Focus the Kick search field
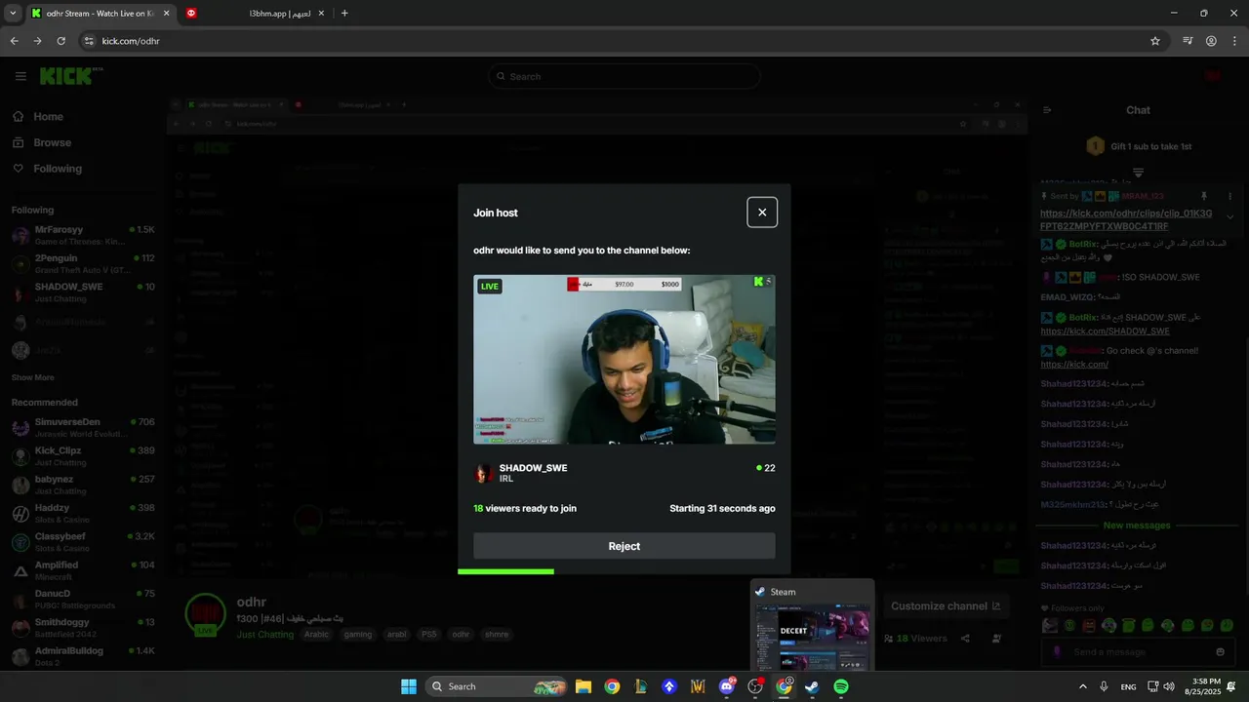1249x702 pixels. 624,76
